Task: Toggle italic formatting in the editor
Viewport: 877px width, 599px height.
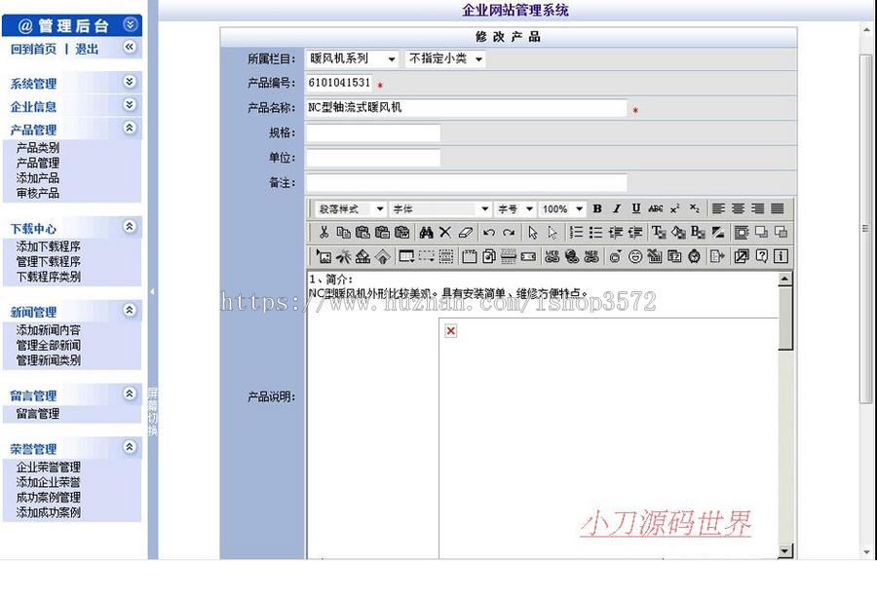Action: click(x=617, y=208)
